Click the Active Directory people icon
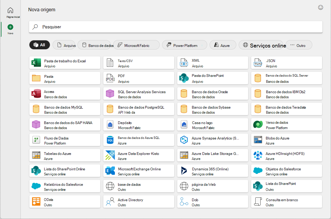The image size is (331, 219). [x=110, y=201]
